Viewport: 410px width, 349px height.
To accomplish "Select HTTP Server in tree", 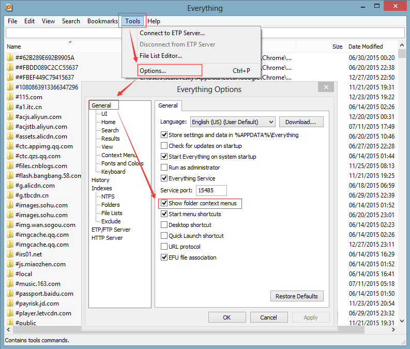I will pos(107,238).
